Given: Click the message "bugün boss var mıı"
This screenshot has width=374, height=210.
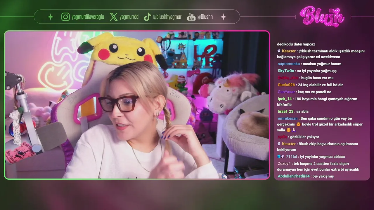Looking at the screenshot, I should 317,78.
